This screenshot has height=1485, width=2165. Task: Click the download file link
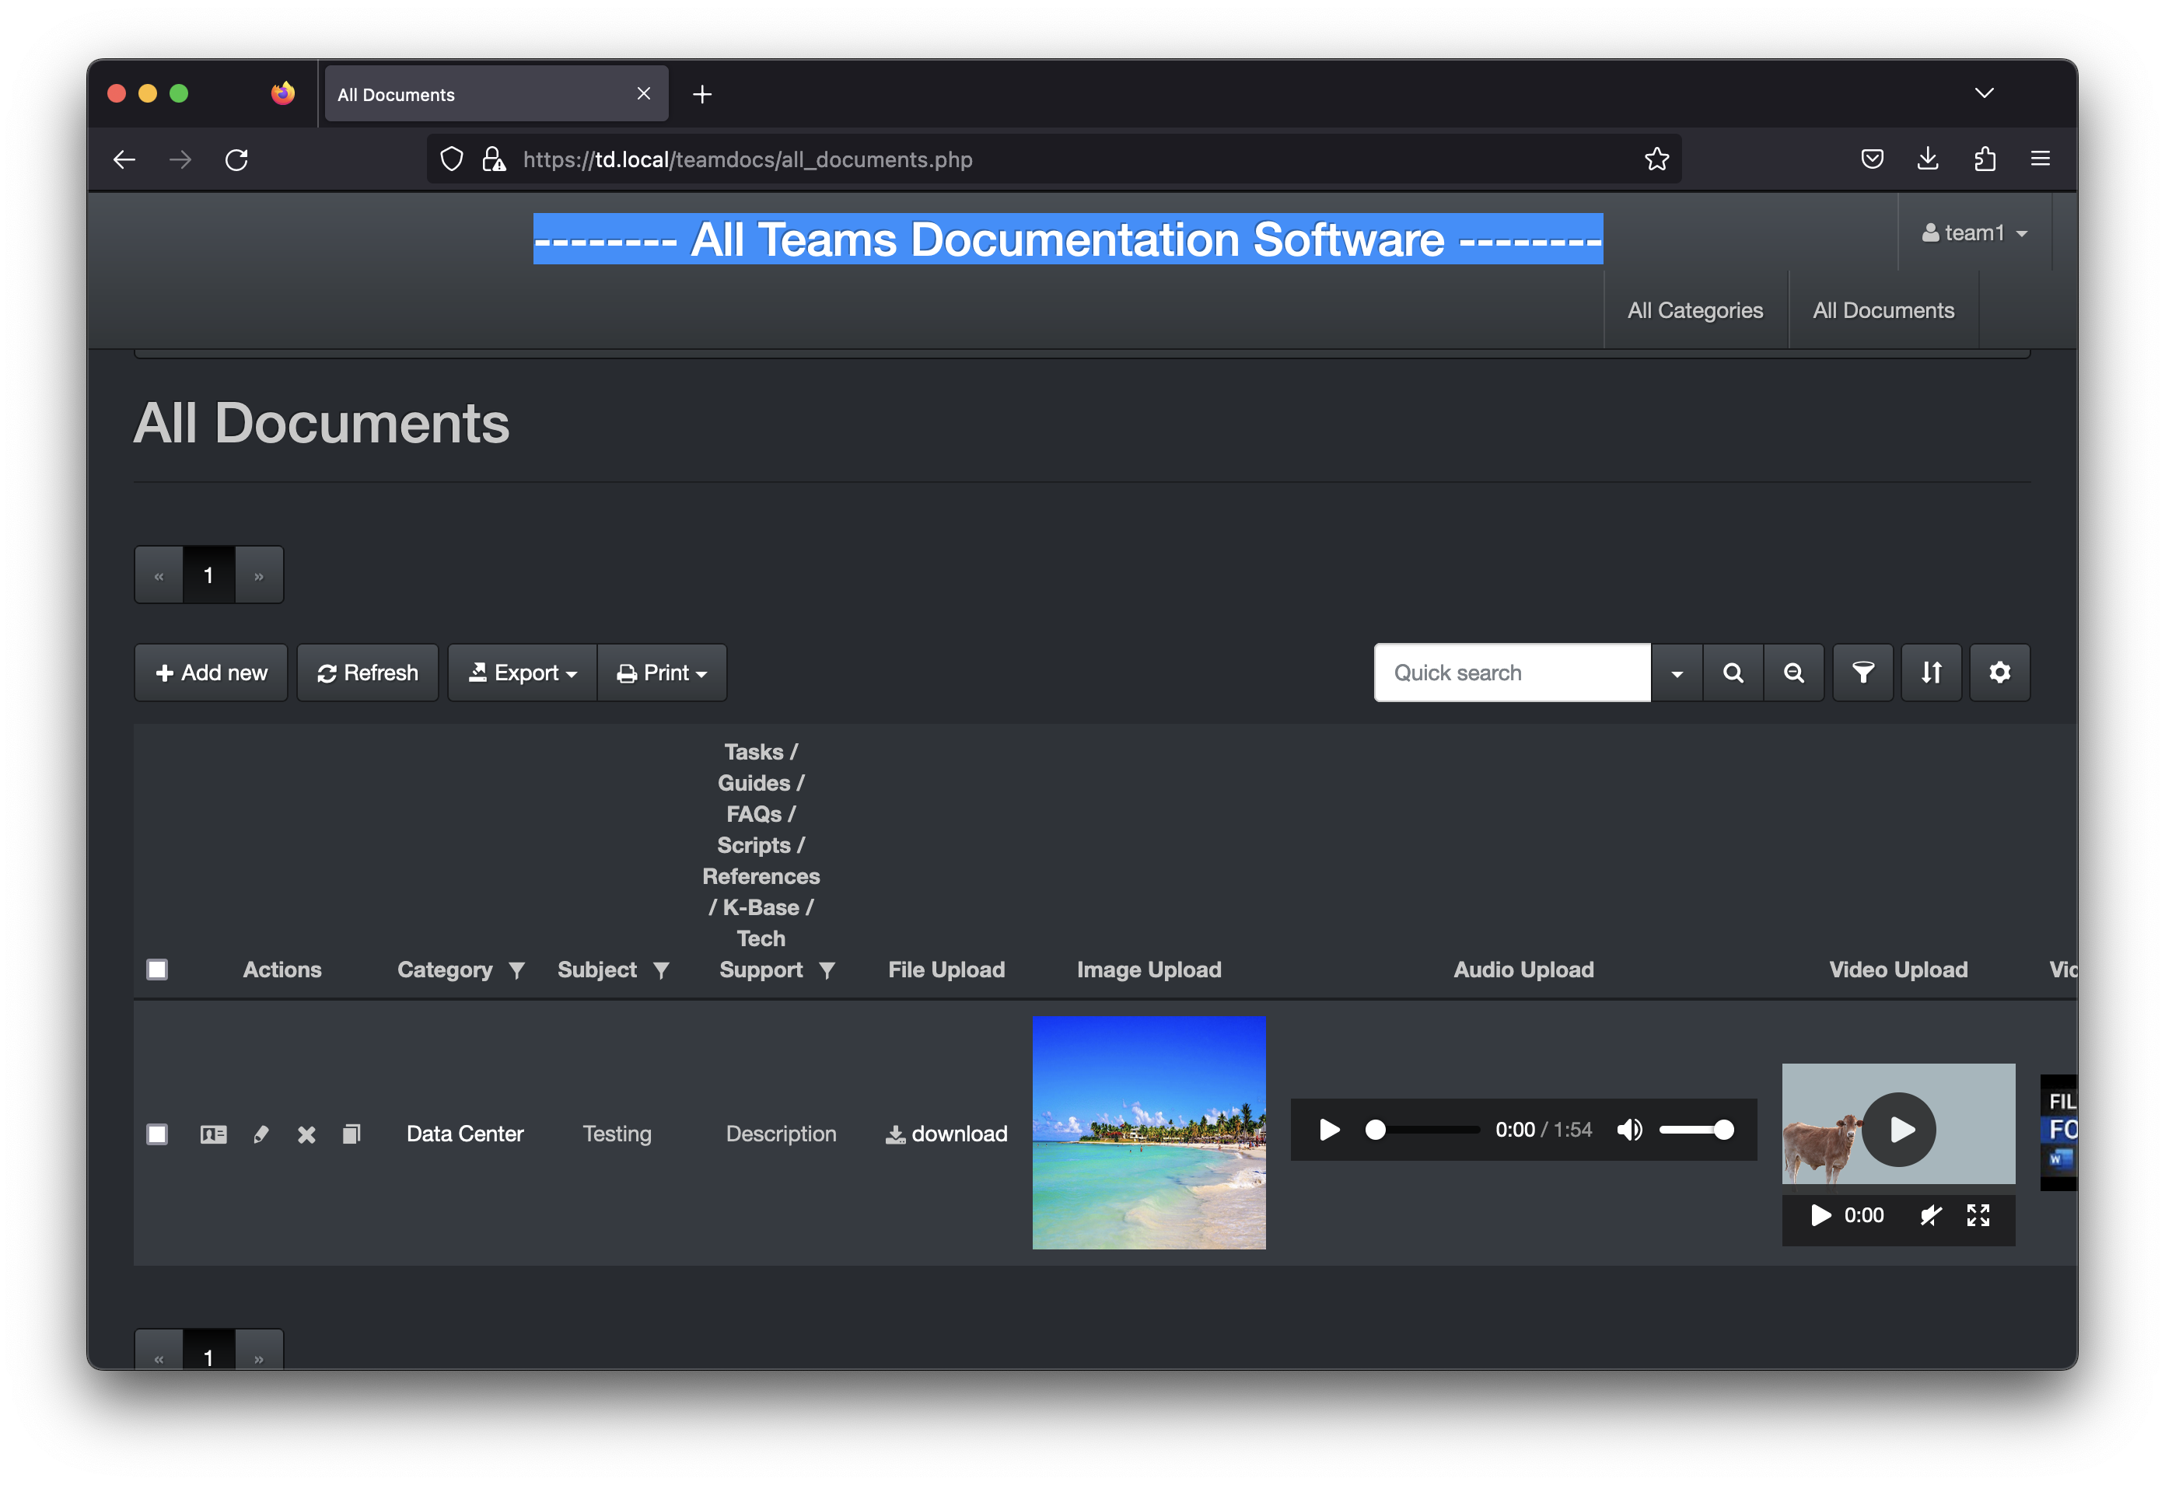tap(946, 1134)
